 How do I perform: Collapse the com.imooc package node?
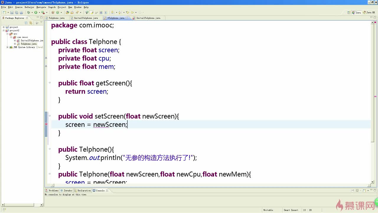coord(11,37)
